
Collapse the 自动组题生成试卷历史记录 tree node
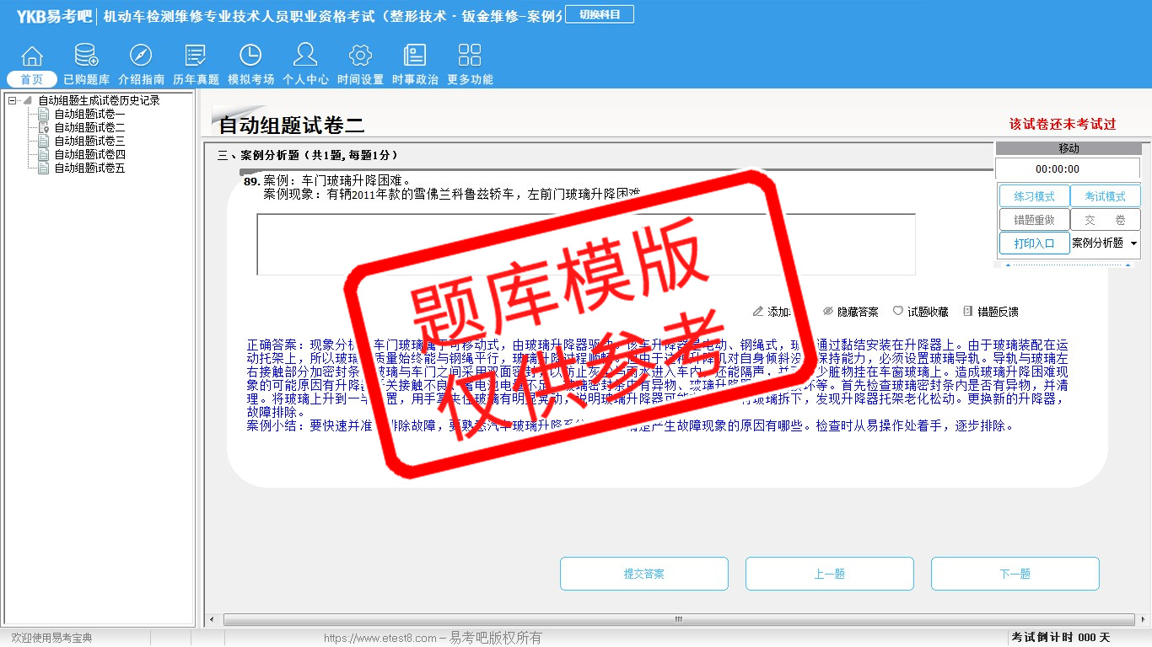(x=13, y=100)
